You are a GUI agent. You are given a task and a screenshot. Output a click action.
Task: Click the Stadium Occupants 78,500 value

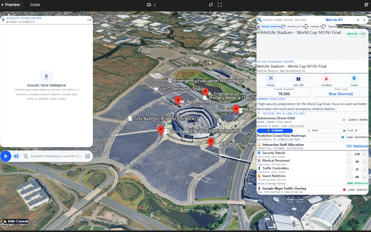point(284,94)
